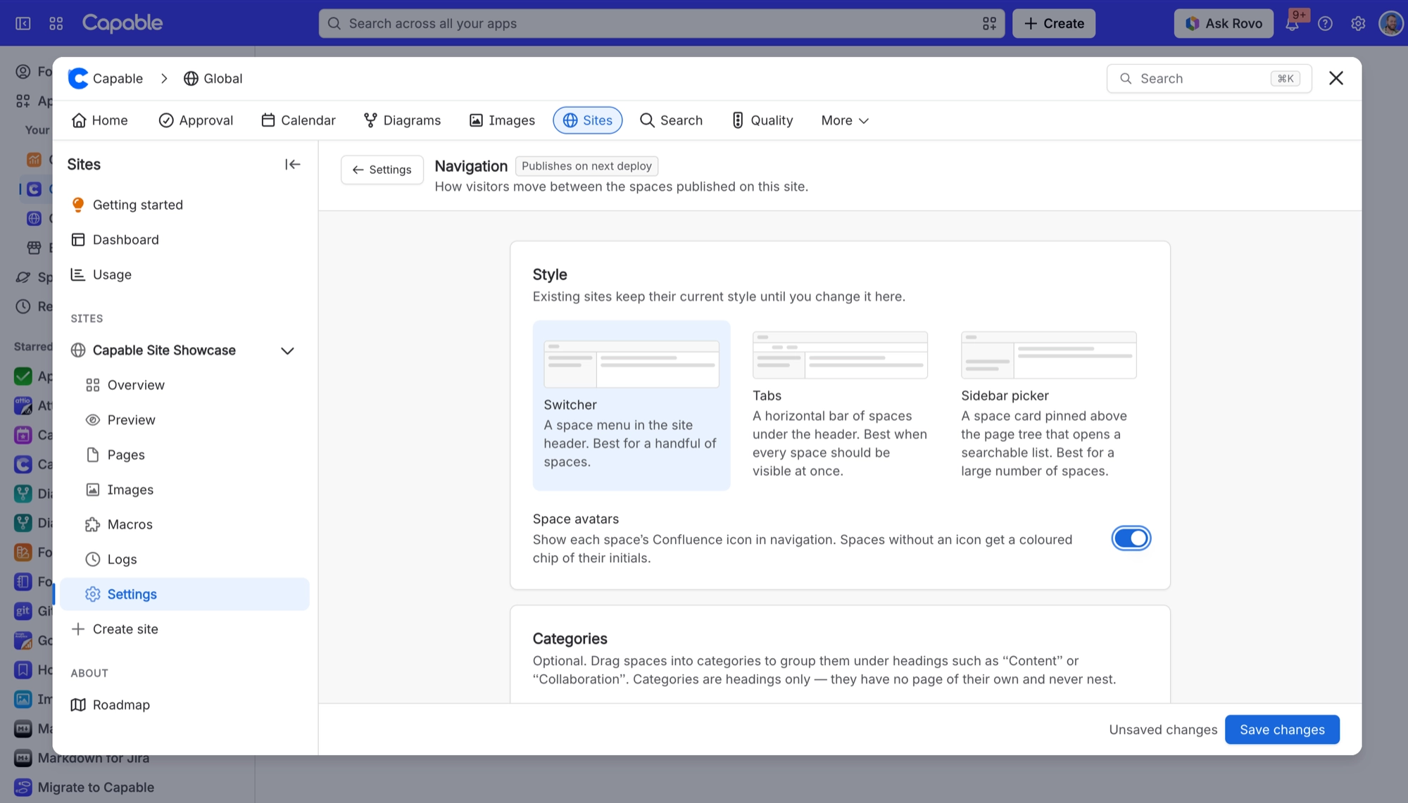1408x803 pixels.
Task: Switch to the Diagrams tab
Action: click(x=403, y=120)
